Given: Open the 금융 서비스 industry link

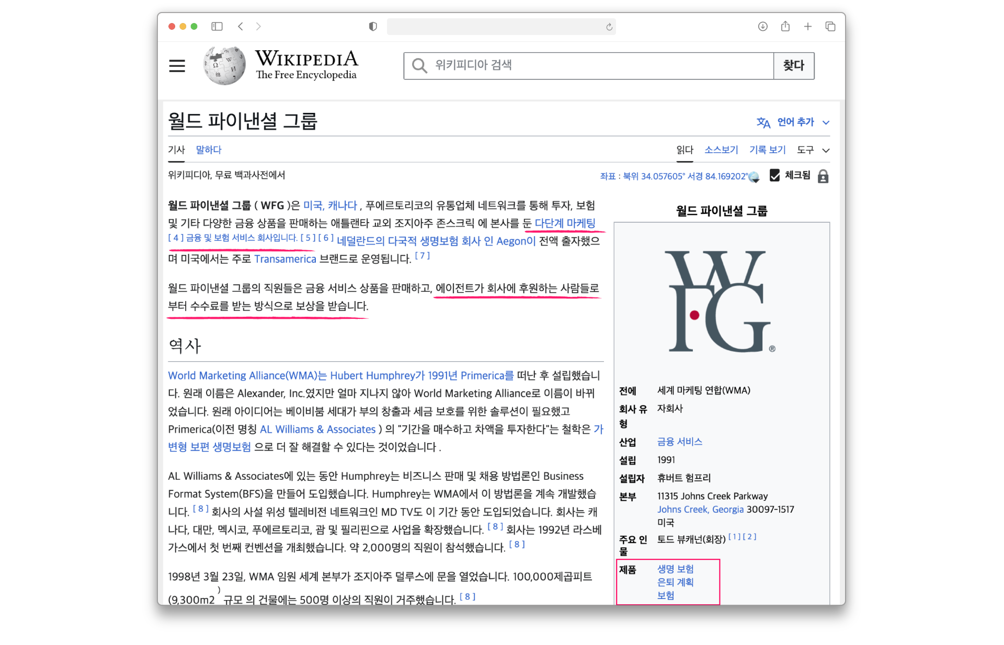Looking at the screenshot, I should coord(680,442).
